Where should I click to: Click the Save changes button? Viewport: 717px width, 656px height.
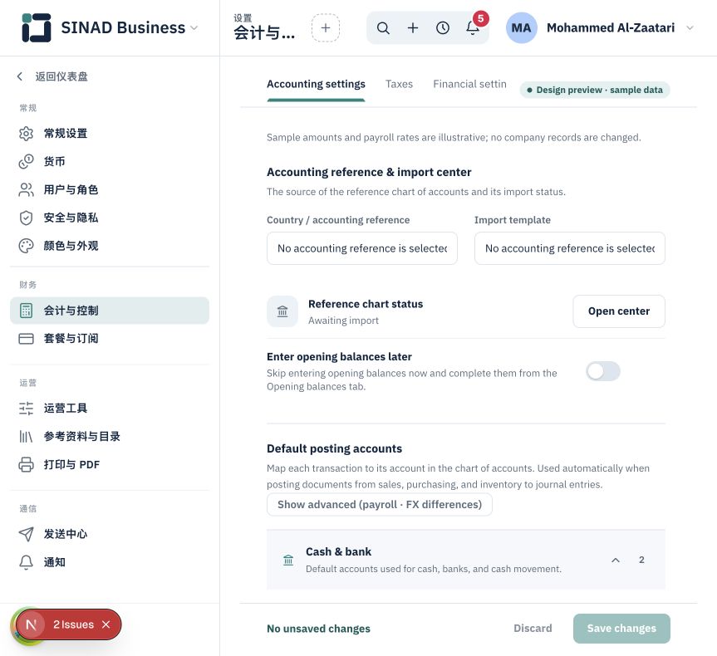(621, 629)
